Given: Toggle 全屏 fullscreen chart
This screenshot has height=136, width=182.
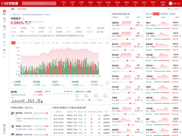Looking at the screenshot, I should (107, 43).
